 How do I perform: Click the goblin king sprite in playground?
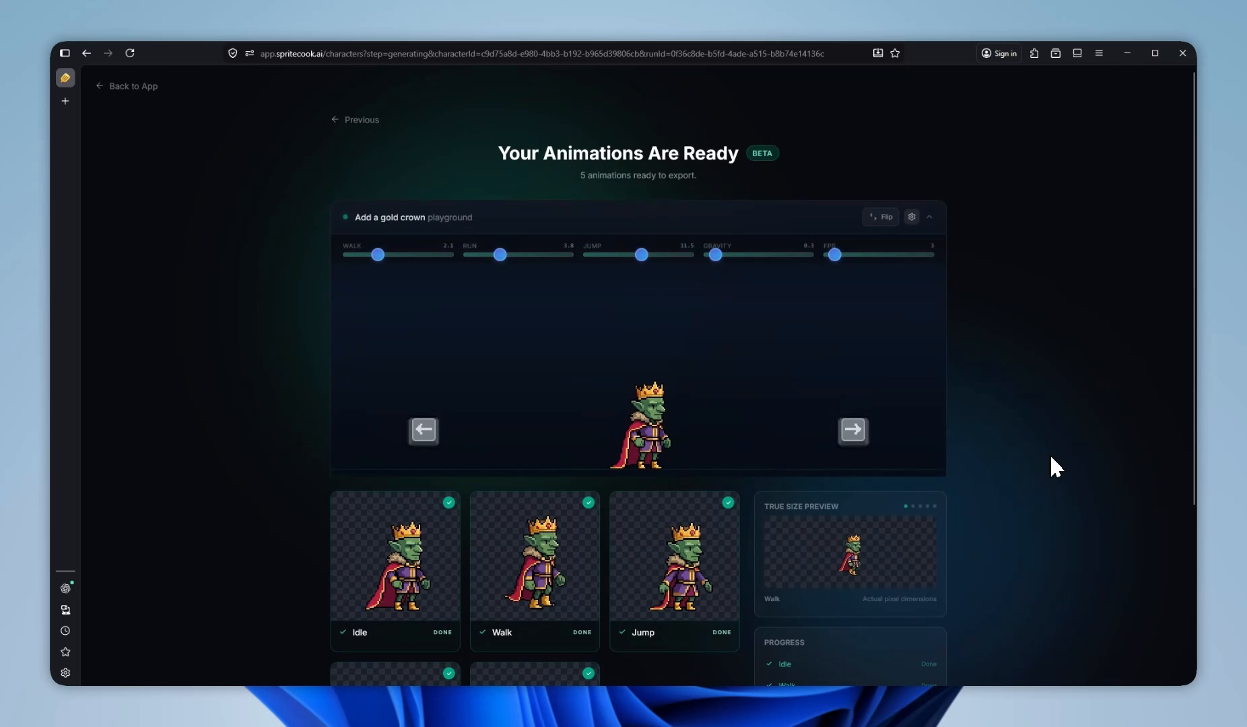641,425
